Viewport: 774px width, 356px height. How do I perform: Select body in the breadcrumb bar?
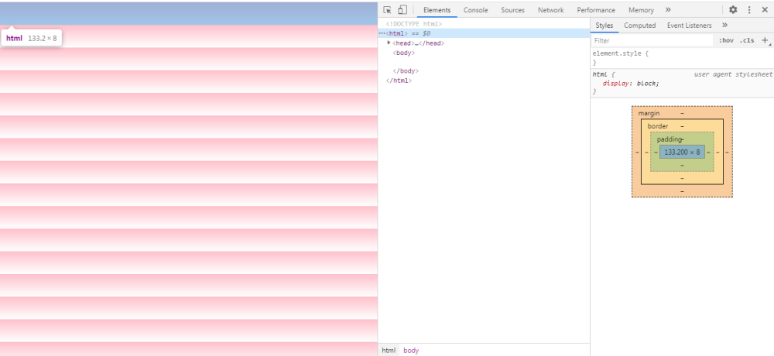tap(411, 350)
